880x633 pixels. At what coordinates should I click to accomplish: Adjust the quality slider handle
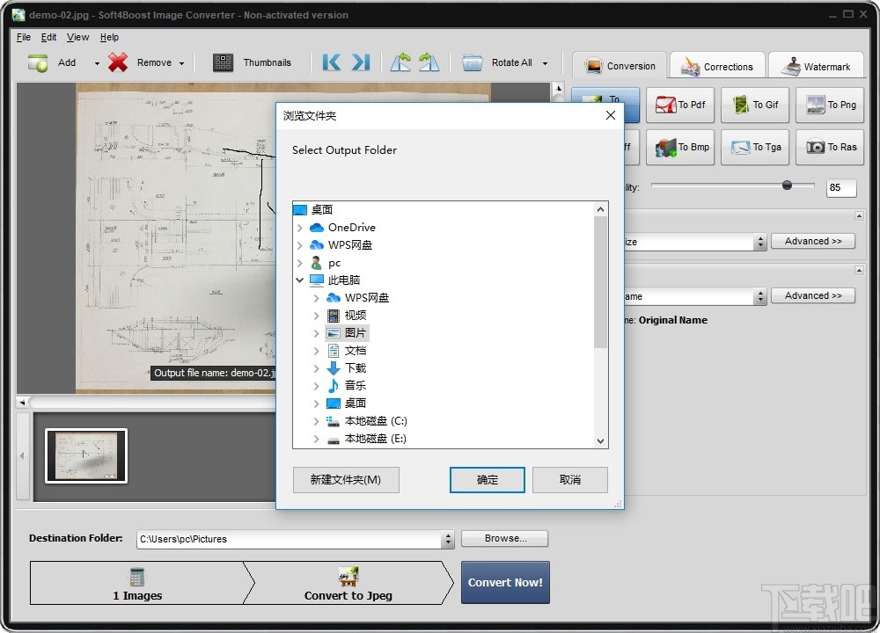pyautogui.click(x=788, y=186)
